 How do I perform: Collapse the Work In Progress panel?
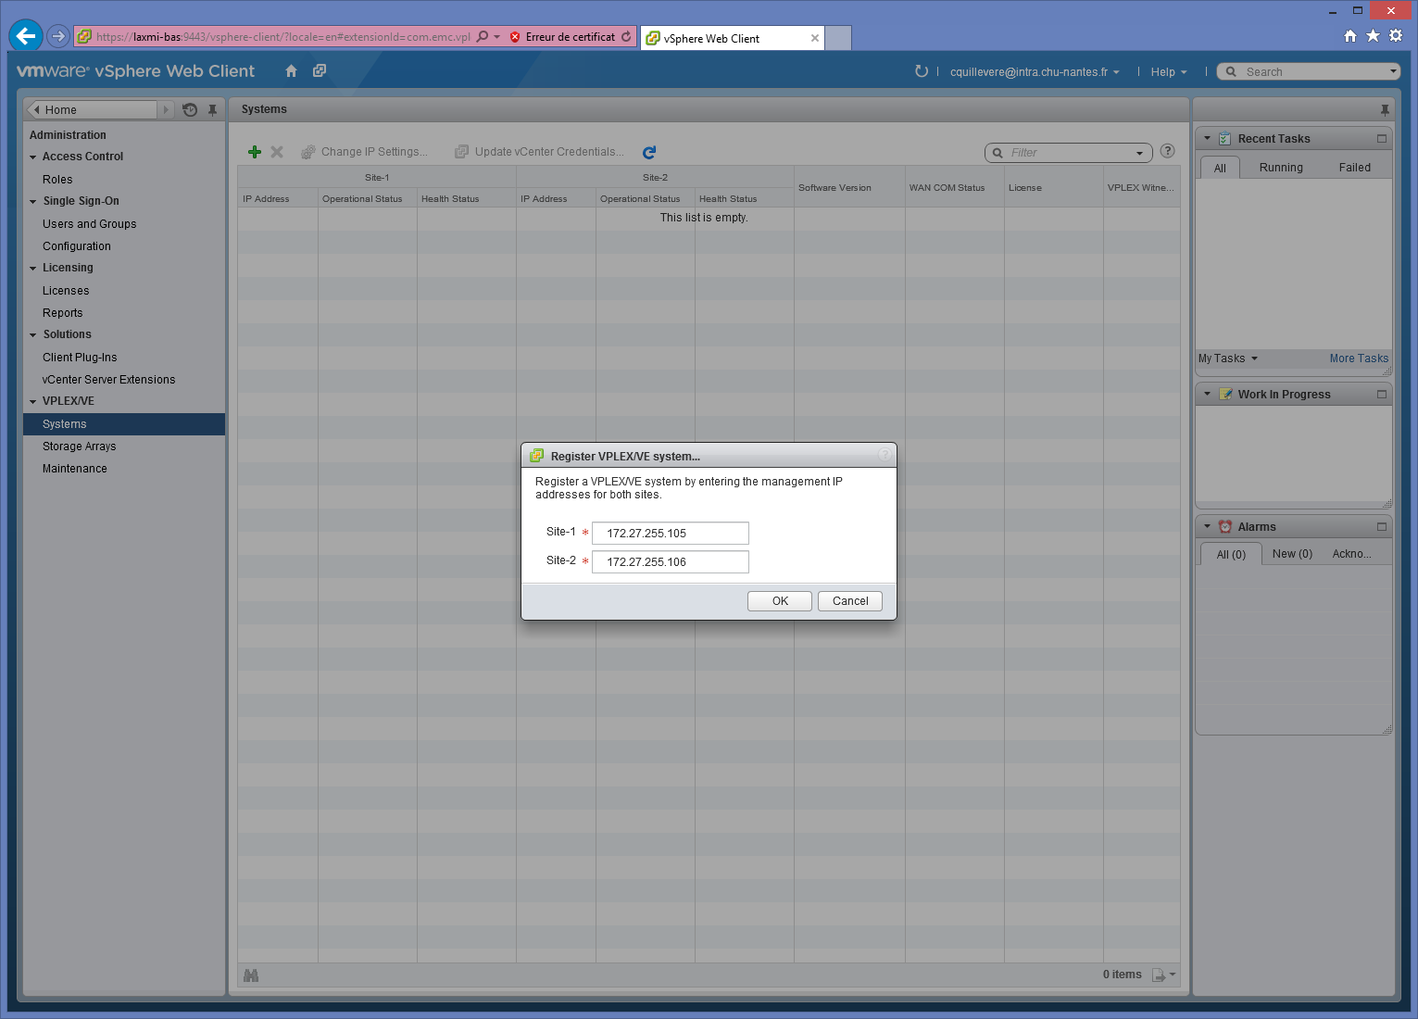coord(1207,395)
